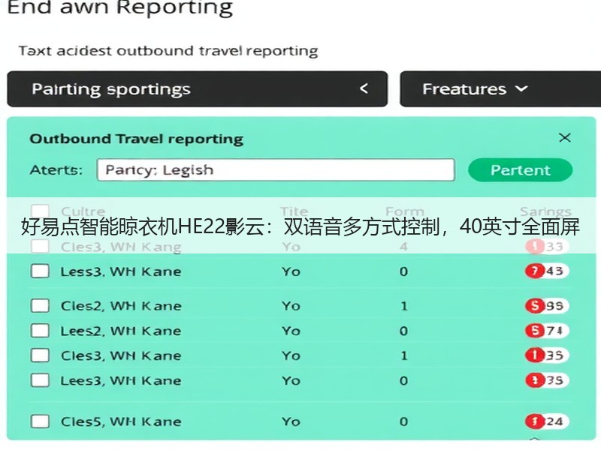Select the Lees3, WH Kane row name
Image resolution: width=601 pixels, height=450 pixels.
click(x=121, y=381)
